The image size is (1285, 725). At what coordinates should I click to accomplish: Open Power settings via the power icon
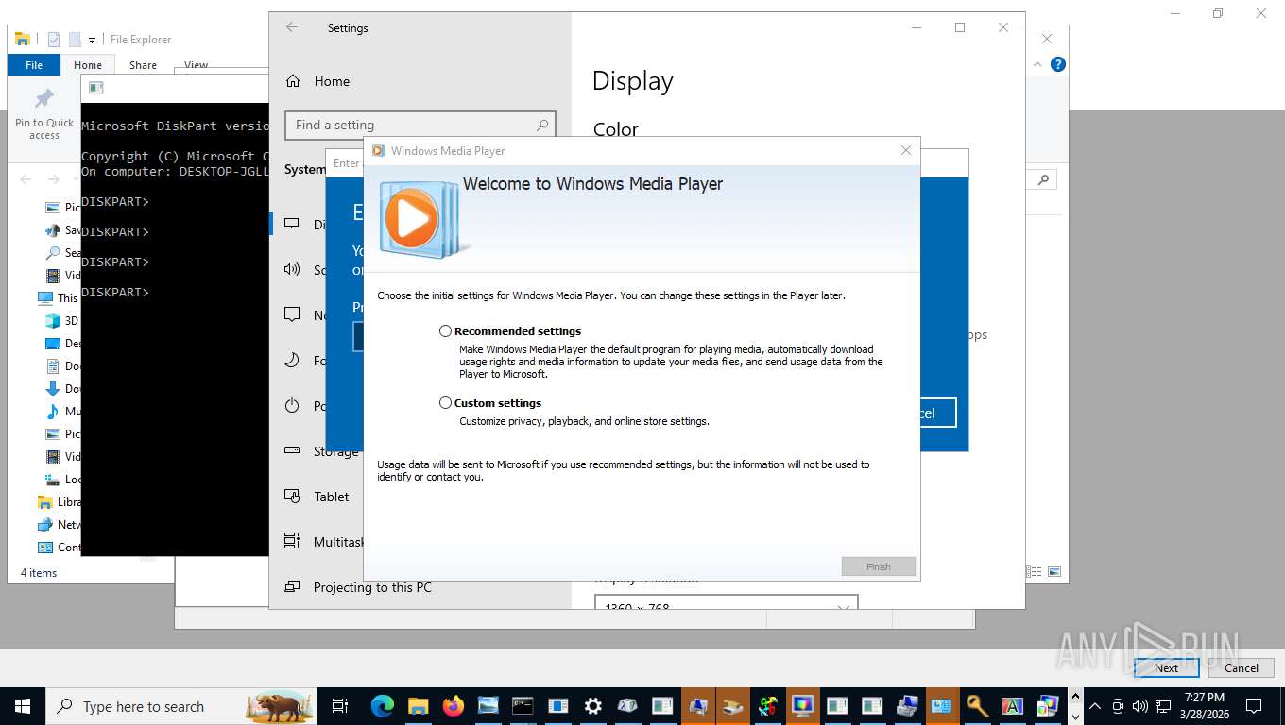[292, 406]
